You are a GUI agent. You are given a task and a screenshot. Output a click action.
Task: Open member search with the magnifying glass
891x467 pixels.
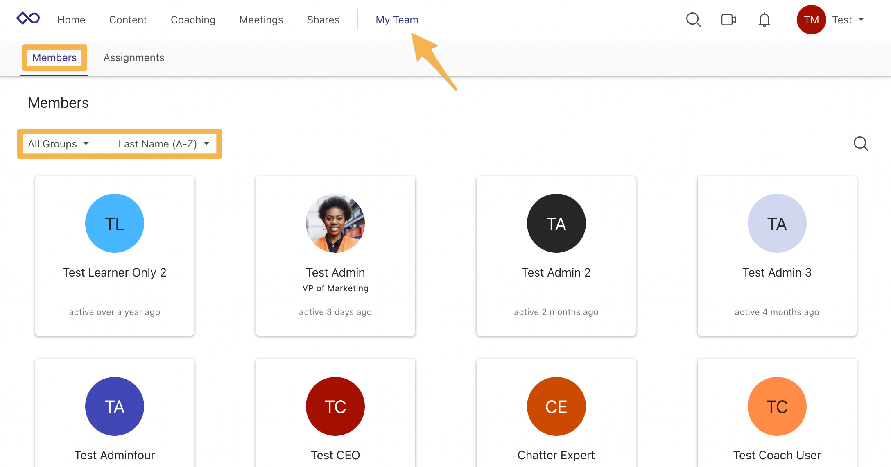(861, 144)
